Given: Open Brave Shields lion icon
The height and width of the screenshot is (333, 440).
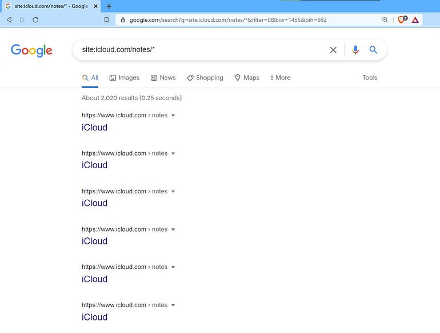Looking at the screenshot, I should pyautogui.click(x=402, y=19).
